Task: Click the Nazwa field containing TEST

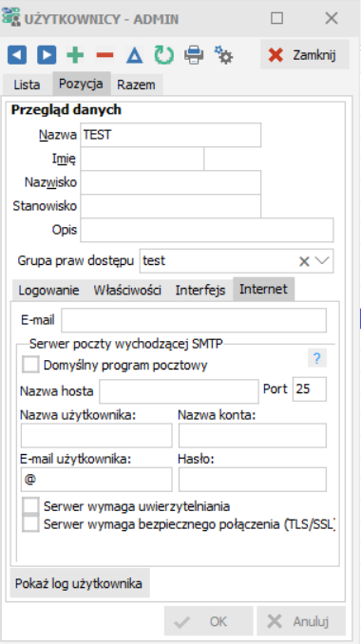Action: click(x=171, y=135)
